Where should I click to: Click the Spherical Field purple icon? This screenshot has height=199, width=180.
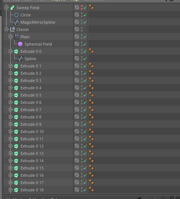click(20, 44)
